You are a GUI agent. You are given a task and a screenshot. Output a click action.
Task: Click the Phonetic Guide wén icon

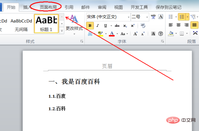[x=153, y=17]
